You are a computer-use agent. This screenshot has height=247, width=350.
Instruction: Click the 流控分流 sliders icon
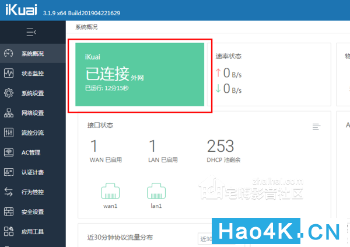tap(9, 133)
